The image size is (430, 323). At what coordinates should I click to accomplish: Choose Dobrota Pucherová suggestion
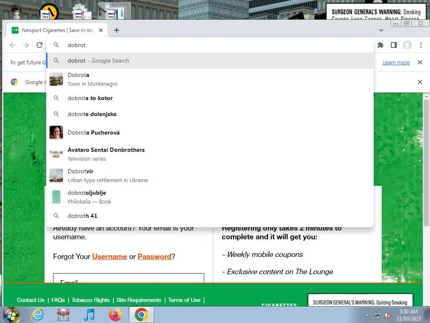(x=210, y=132)
